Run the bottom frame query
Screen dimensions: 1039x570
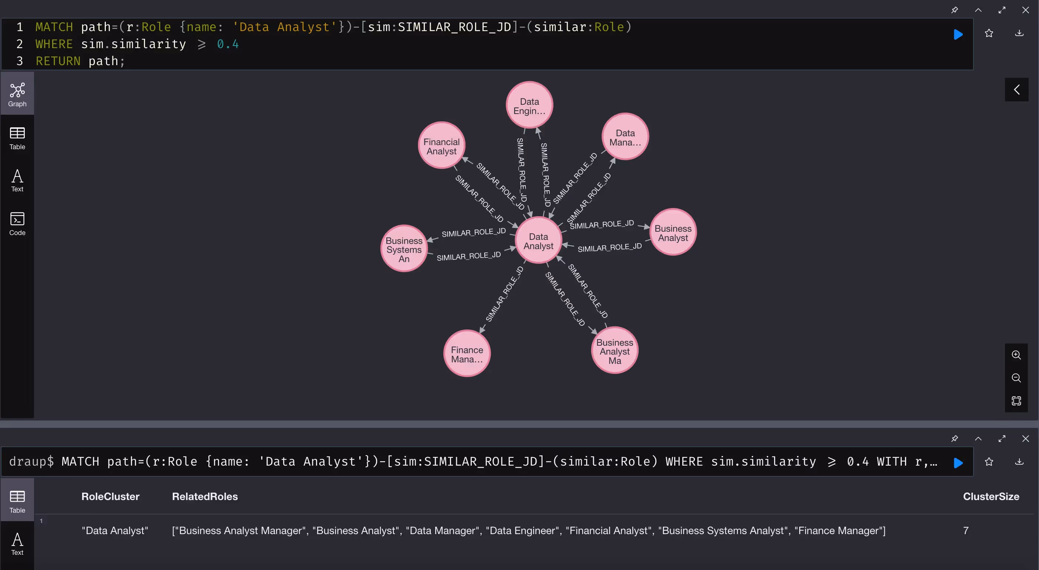point(958,463)
